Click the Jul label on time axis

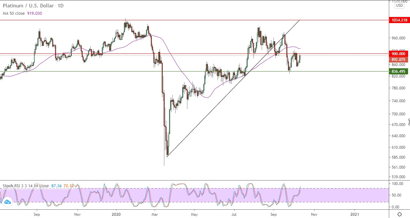pos(234,214)
